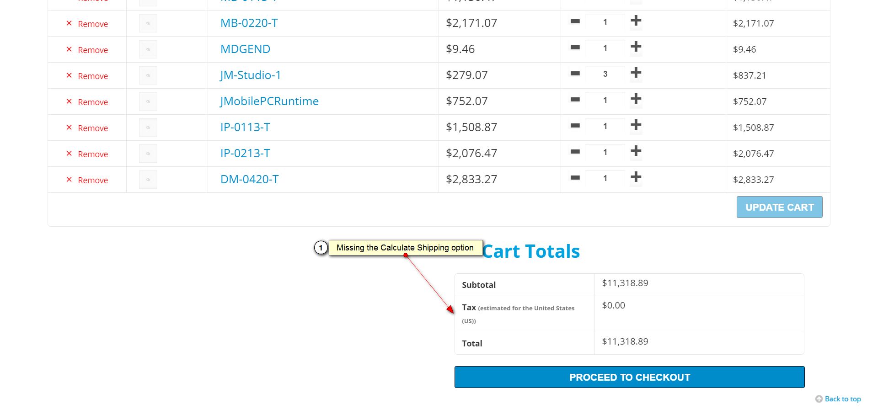Click the JMobilePCRuntime product thumbnail

point(148,101)
